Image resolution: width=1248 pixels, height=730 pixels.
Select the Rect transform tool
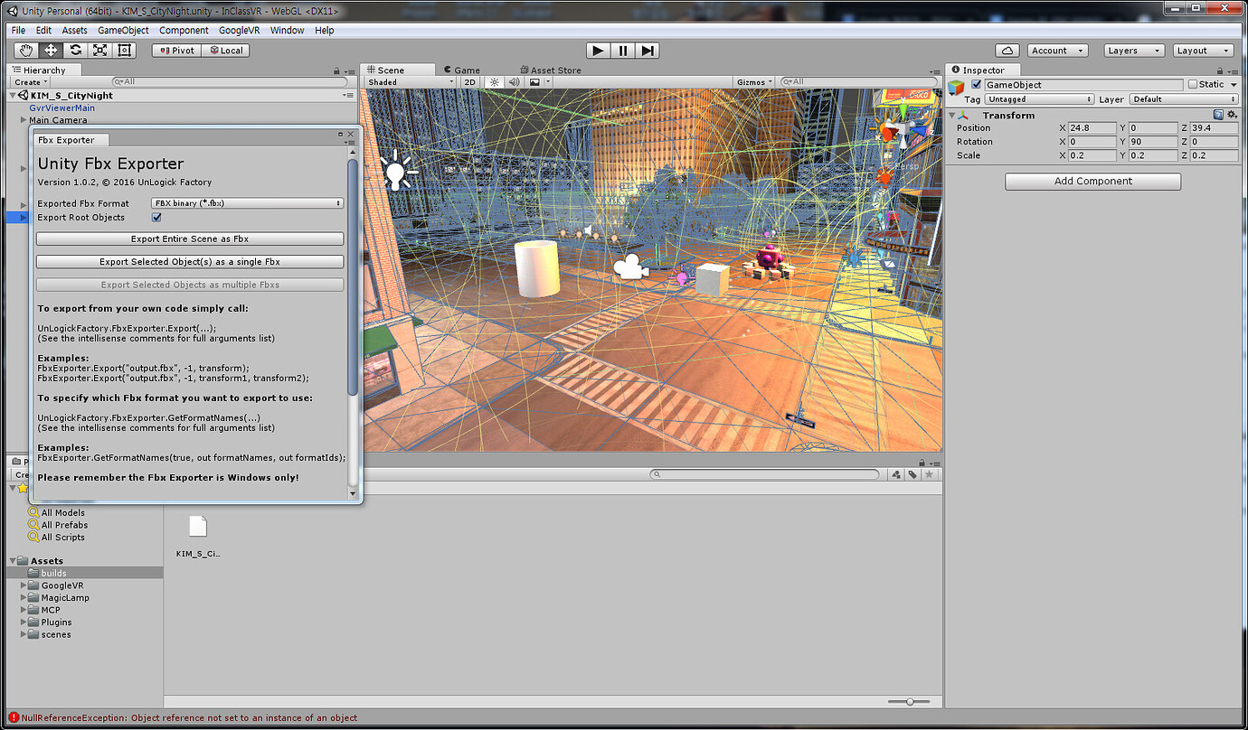click(124, 50)
